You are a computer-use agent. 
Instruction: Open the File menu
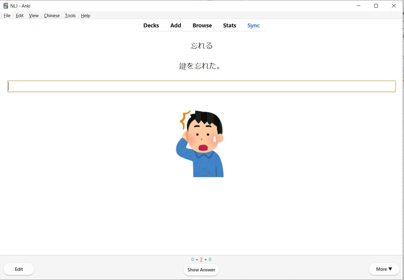7,16
